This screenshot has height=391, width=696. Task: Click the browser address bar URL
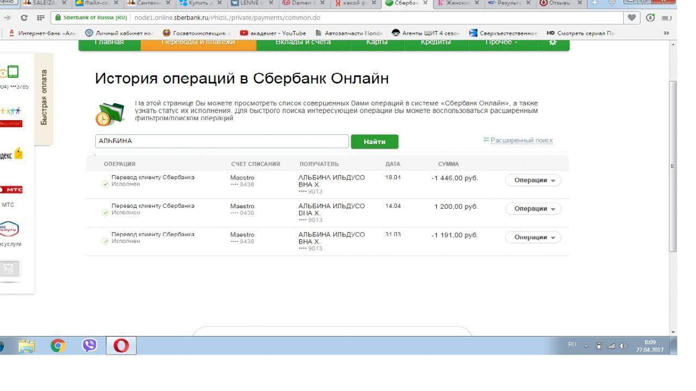pyautogui.click(x=227, y=17)
